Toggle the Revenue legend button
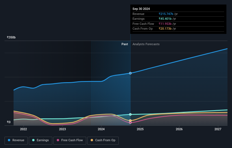This screenshot has height=148, width=232. click(x=16, y=140)
